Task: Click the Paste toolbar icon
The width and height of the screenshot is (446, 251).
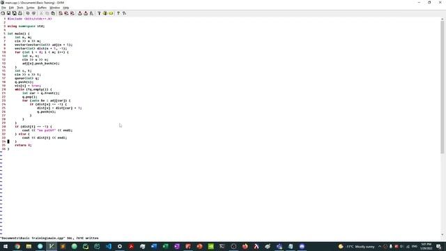Action: [x=53, y=13]
